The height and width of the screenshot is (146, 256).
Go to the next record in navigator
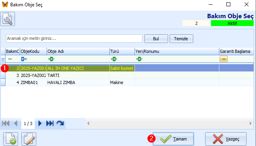coord(40,123)
